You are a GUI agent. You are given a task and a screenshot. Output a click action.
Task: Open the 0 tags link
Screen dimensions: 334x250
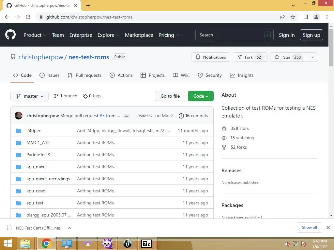(x=92, y=96)
